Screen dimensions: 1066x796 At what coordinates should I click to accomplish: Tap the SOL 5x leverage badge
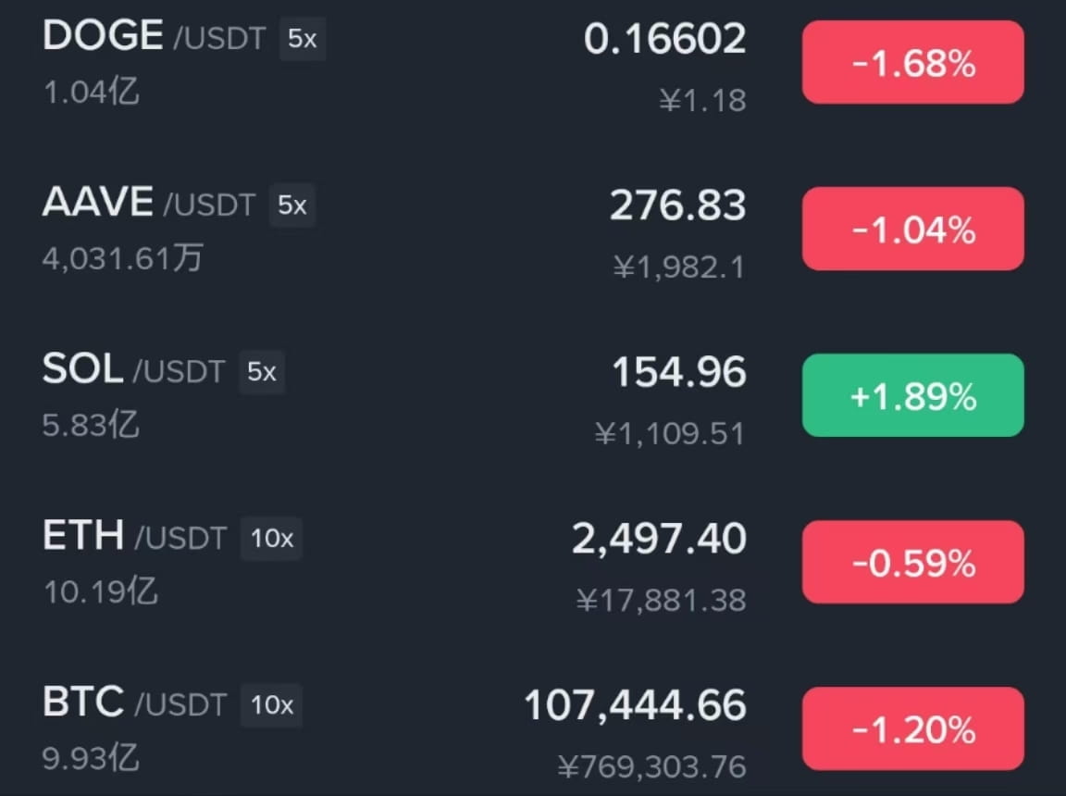(262, 372)
